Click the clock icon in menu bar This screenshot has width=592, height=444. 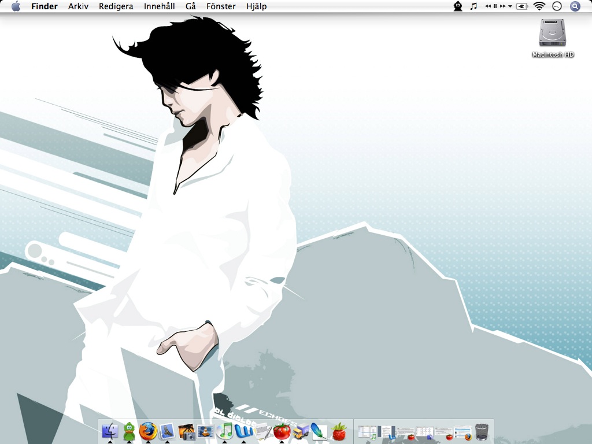pos(557,6)
